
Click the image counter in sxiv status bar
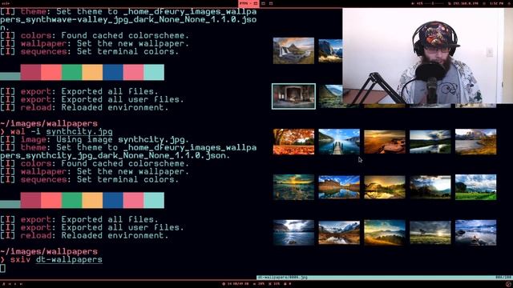503,278
